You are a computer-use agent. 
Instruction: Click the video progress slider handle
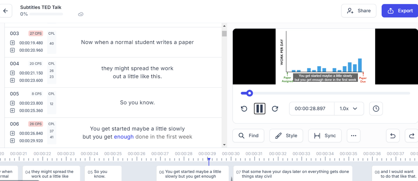[250, 93]
